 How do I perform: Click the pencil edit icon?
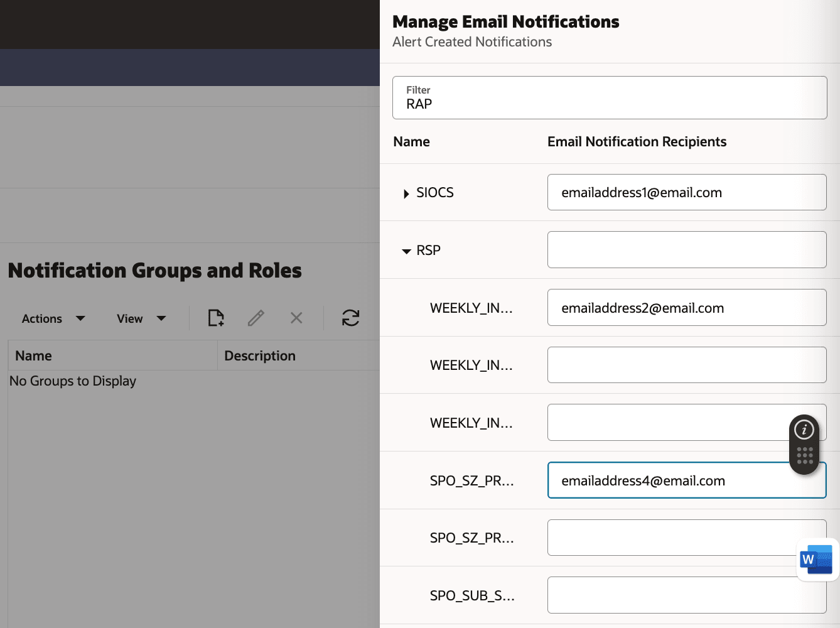coord(256,318)
